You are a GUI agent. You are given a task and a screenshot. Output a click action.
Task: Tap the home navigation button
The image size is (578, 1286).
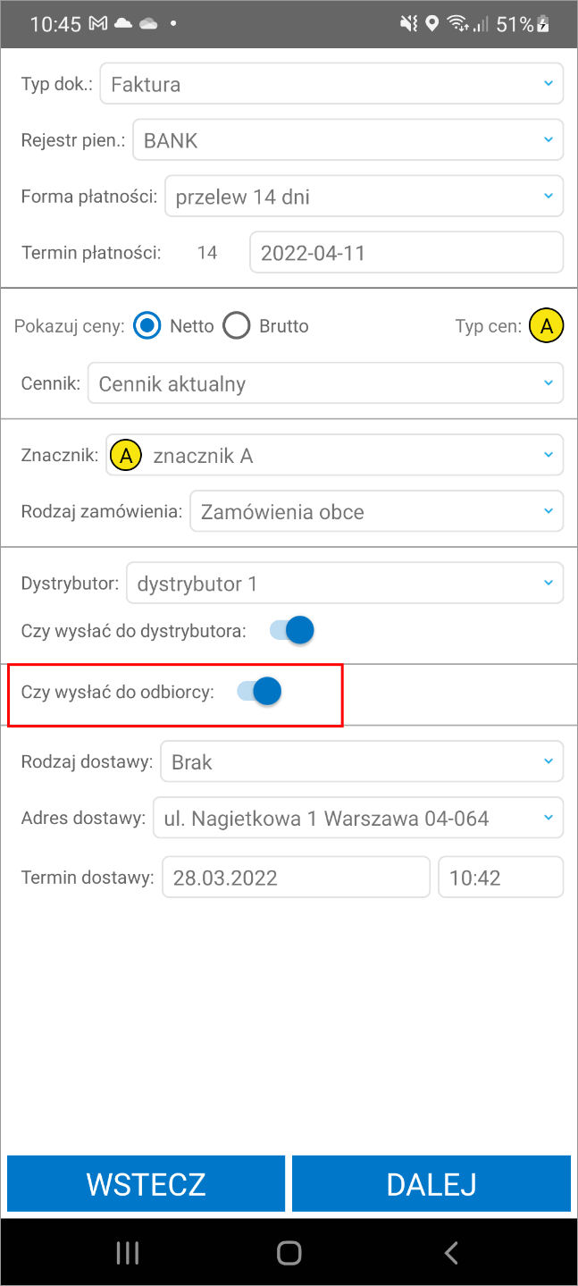coord(289,1252)
